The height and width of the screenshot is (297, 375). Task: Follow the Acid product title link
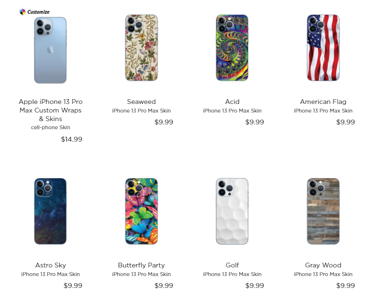pyautogui.click(x=232, y=102)
